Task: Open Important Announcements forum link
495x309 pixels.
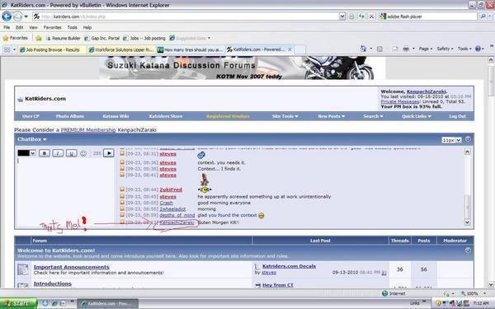Action: pyautogui.click(x=71, y=267)
